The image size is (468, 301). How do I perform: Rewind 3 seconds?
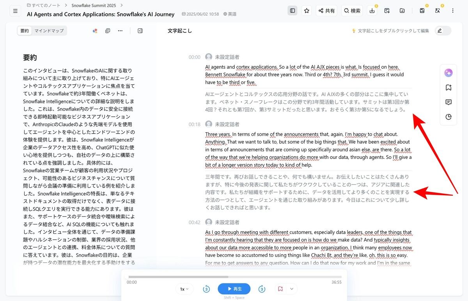pyautogui.click(x=206, y=289)
